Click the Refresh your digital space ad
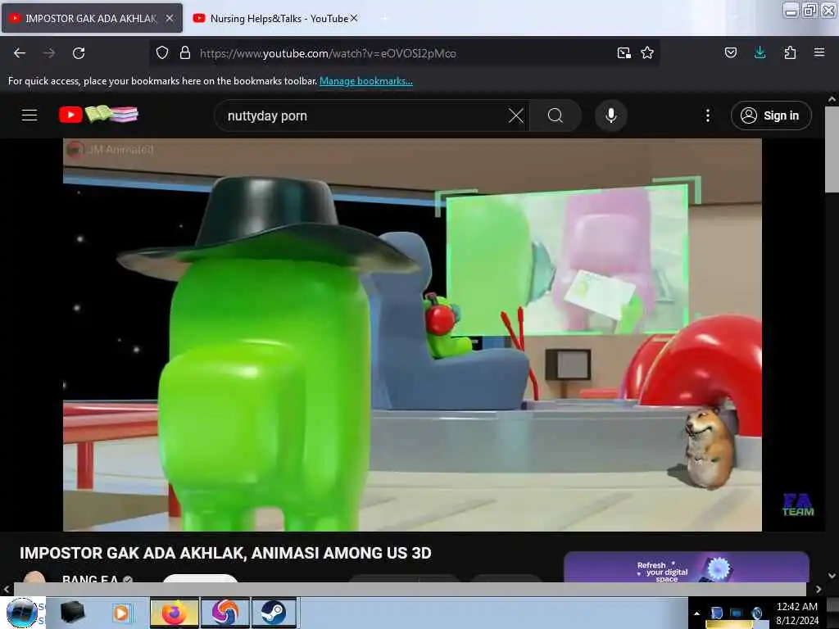Image resolution: width=839 pixels, height=629 pixels. pos(687,568)
